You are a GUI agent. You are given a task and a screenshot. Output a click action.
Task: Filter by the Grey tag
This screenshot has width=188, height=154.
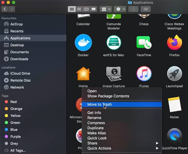coord(33,143)
